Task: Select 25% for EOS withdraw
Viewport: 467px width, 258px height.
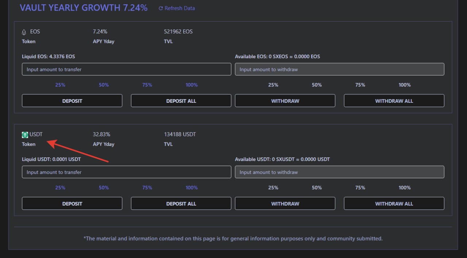Action: (x=273, y=85)
